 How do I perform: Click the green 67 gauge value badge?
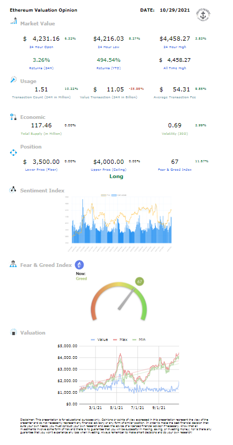tap(139, 282)
